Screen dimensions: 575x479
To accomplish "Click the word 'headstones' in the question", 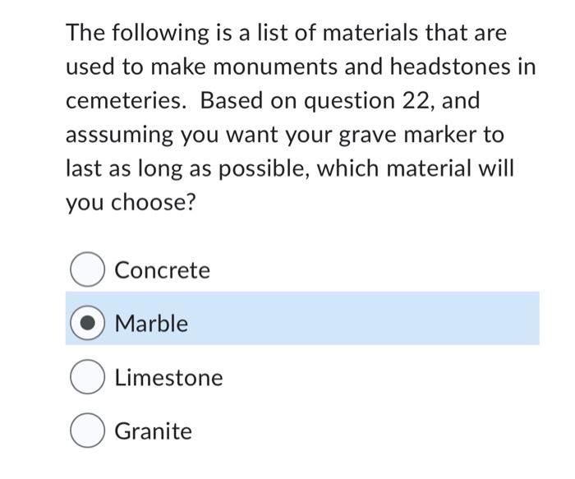I will (x=450, y=67).
